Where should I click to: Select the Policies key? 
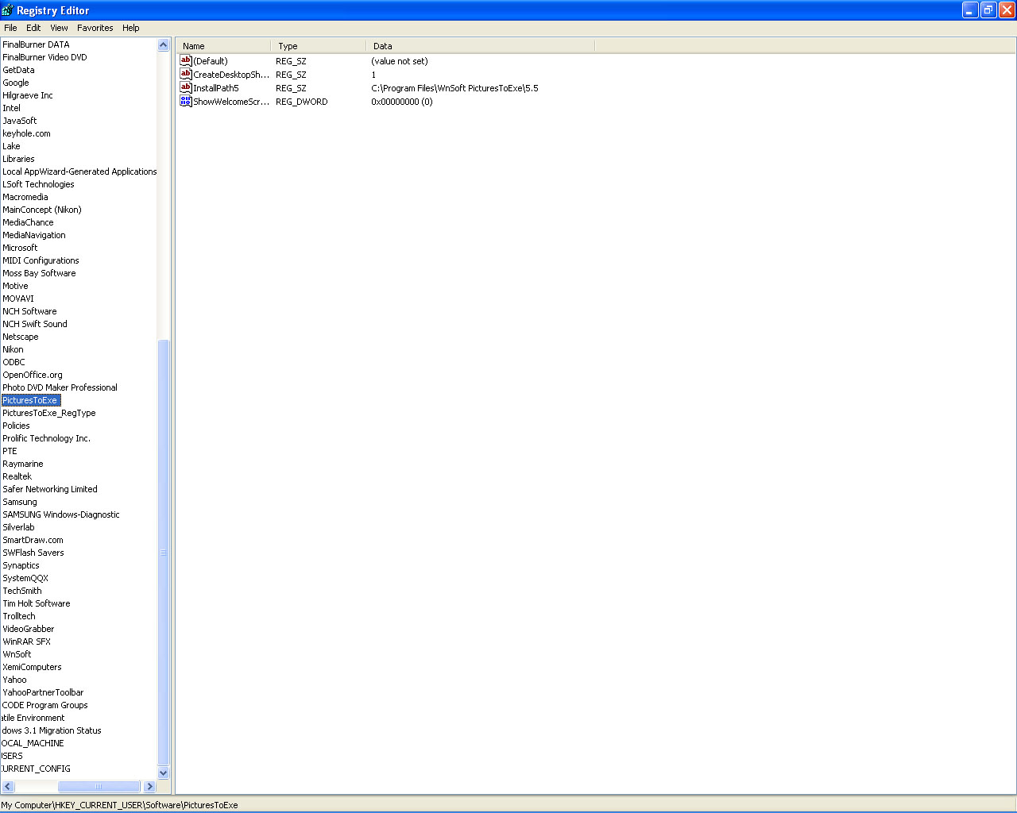click(x=16, y=426)
